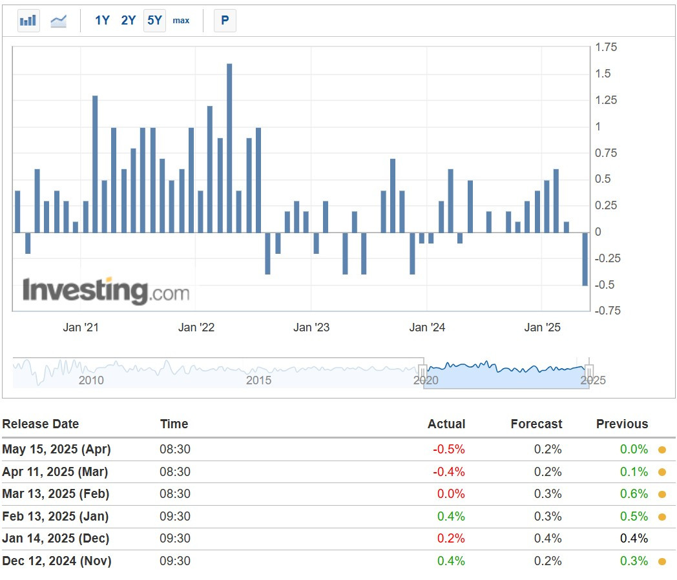Click the Forecast column header

pos(536,424)
